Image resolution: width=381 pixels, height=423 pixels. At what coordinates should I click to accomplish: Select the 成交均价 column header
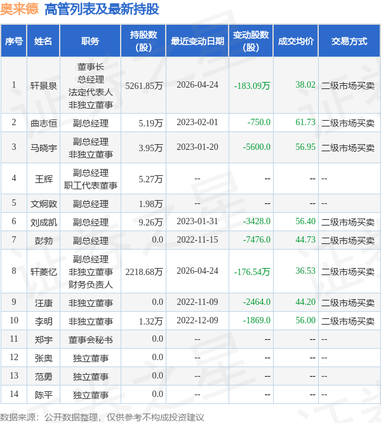(296, 41)
